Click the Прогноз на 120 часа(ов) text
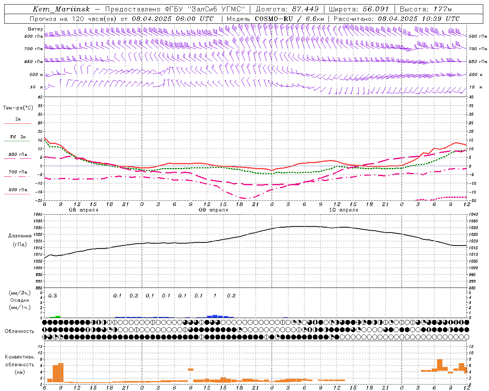The width and height of the screenshot is (489, 391). point(74,19)
